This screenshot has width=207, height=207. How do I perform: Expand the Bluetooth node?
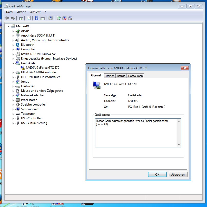pyautogui.click(x=13, y=45)
